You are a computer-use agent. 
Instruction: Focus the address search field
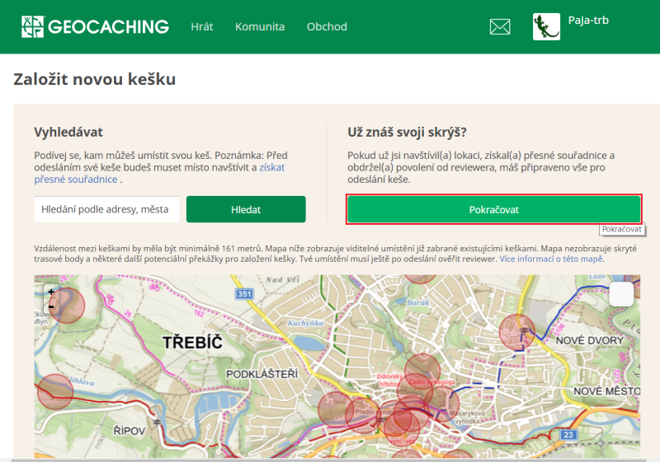106,209
